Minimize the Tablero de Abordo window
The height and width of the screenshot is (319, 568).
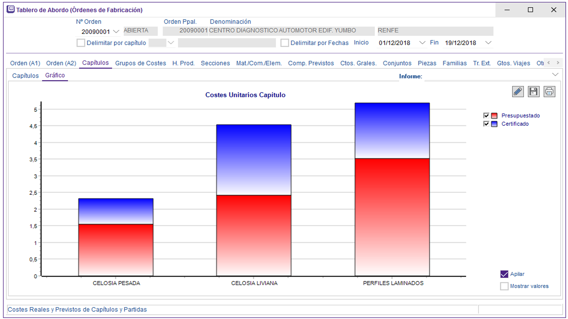coord(507,10)
